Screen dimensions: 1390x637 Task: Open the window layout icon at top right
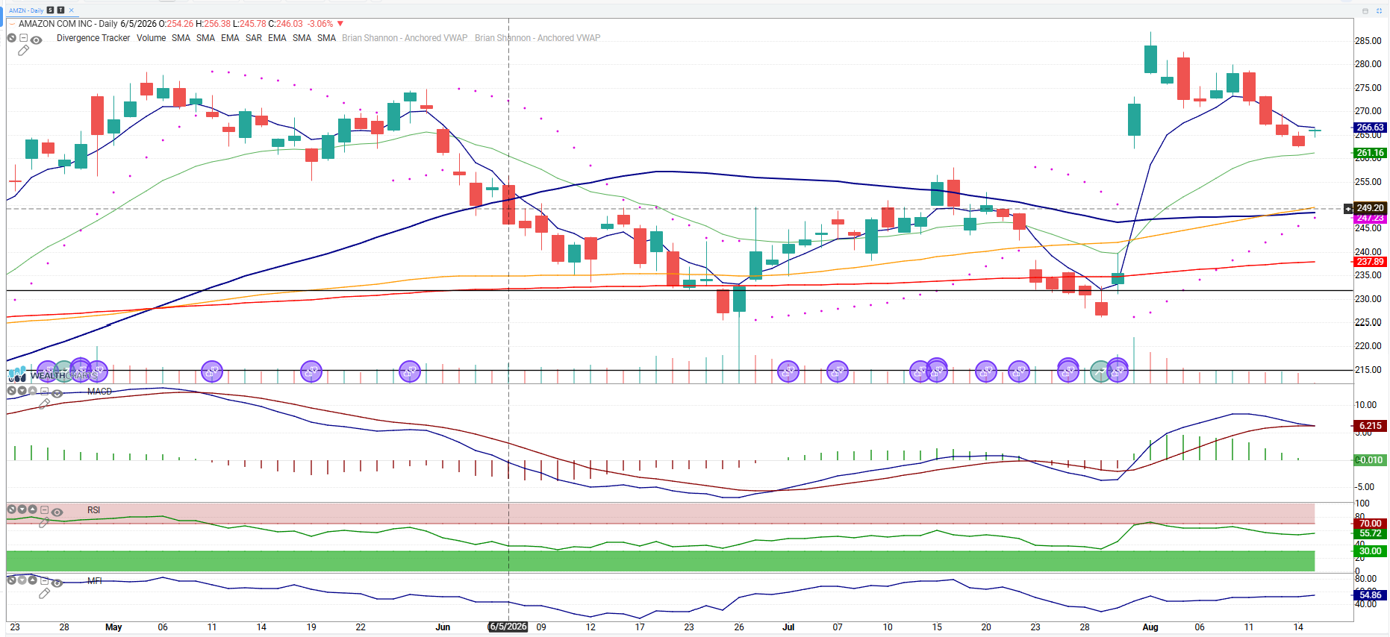pos(1365,11)
